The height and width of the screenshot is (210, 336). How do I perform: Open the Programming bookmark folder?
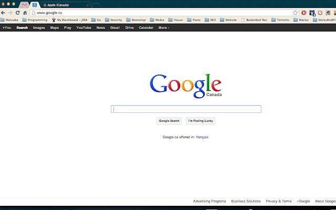coord(35,20)
